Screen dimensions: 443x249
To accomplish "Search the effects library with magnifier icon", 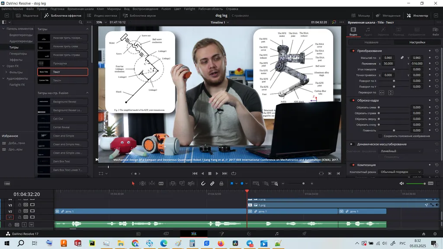I will point(80,22).
